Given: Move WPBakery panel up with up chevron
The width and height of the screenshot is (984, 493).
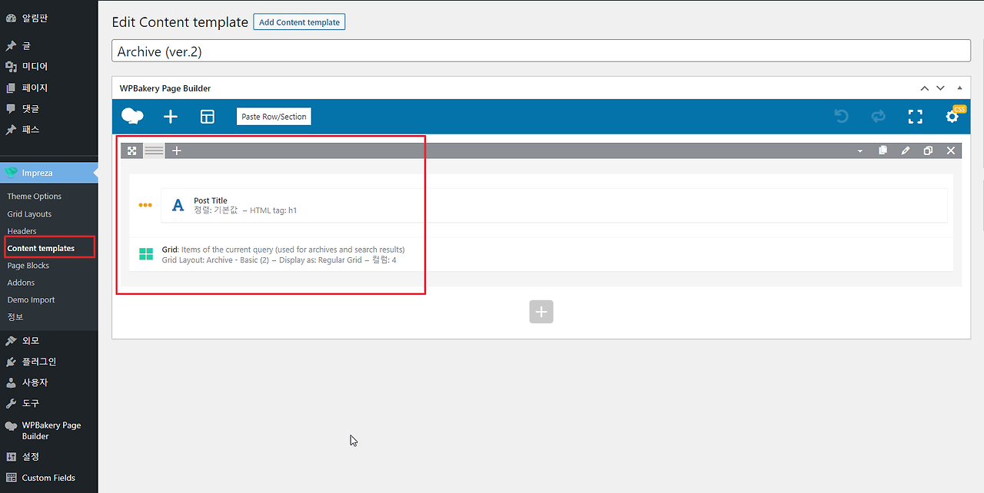Looking at the screenshot, I should (925, 88).
